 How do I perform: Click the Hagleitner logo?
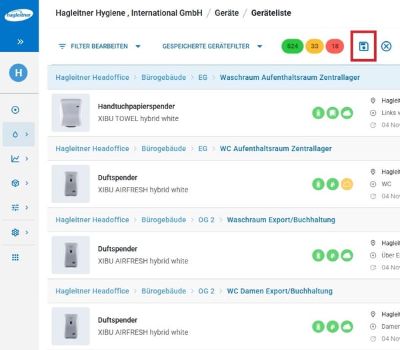[x=19, y=15]
